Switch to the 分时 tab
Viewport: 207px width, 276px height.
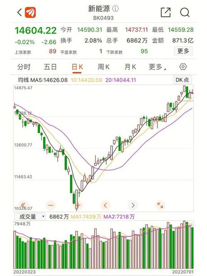pos(24,67)
